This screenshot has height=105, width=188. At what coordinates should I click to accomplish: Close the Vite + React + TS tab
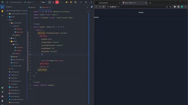(x=146, y=3)
